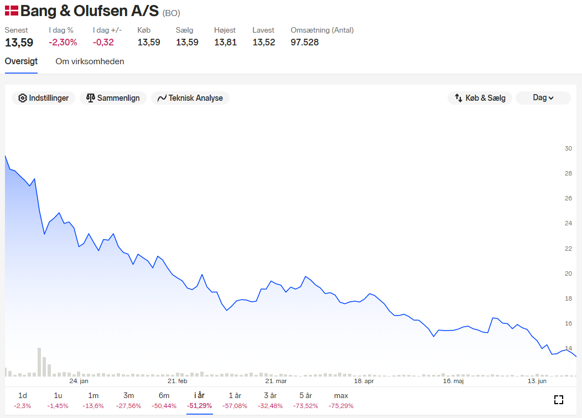
Task: Click the 20 price axis label
Action: point(568,273)
